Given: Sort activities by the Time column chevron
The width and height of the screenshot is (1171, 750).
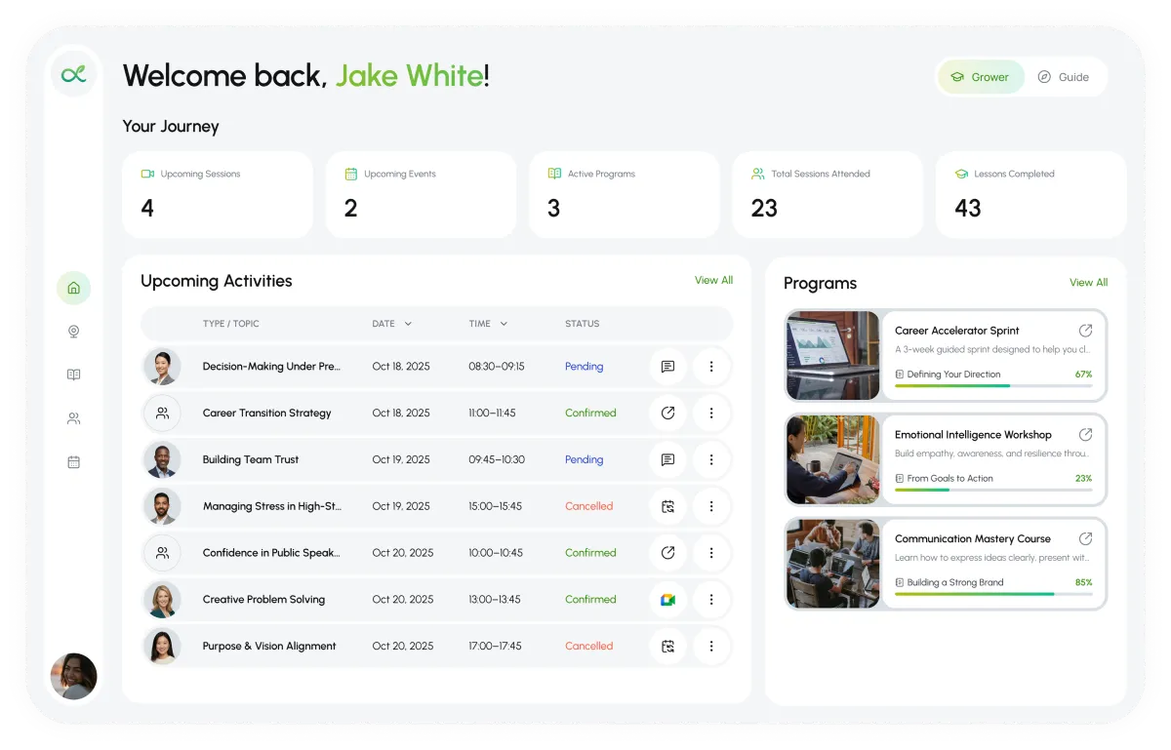Looking at the screenshot, I should 504,324.
